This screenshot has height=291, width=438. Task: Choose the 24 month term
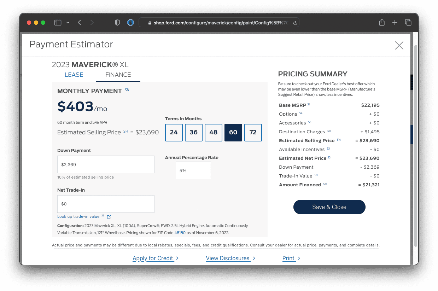click(x=174, y=133)
